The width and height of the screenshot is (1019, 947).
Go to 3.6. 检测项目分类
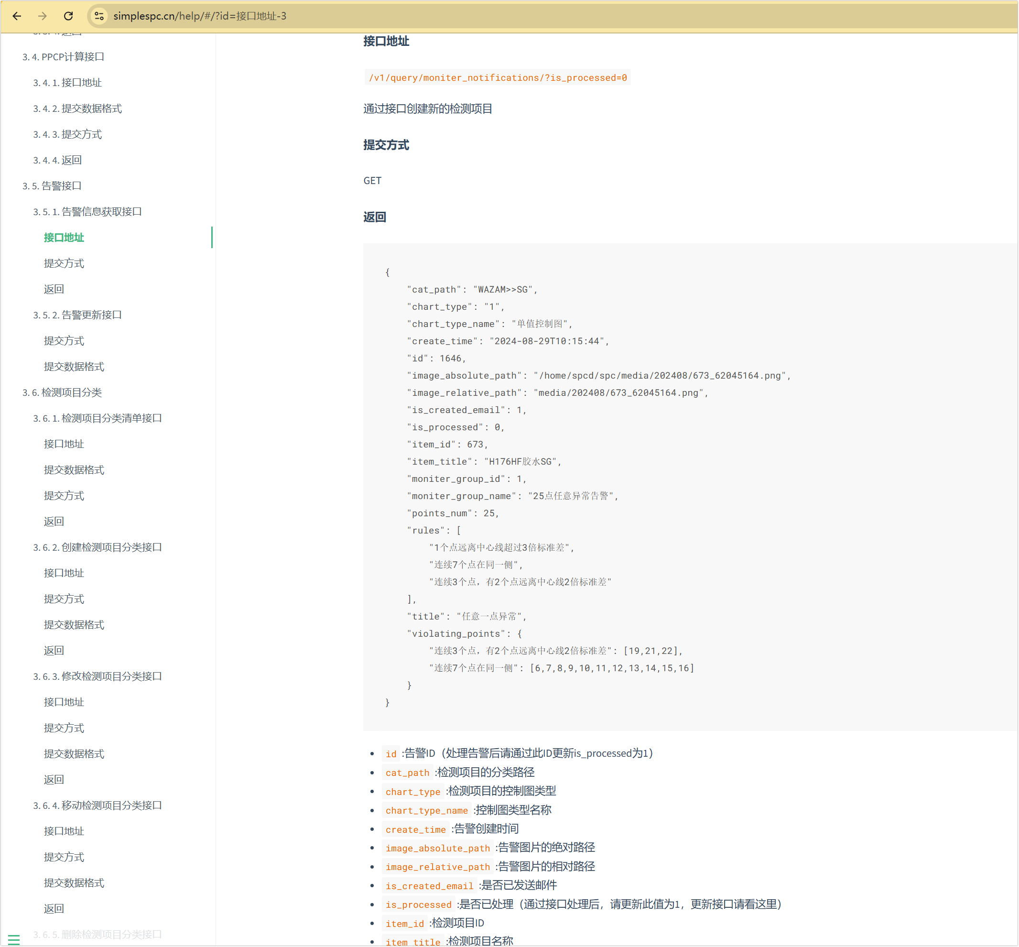point(62,392)
